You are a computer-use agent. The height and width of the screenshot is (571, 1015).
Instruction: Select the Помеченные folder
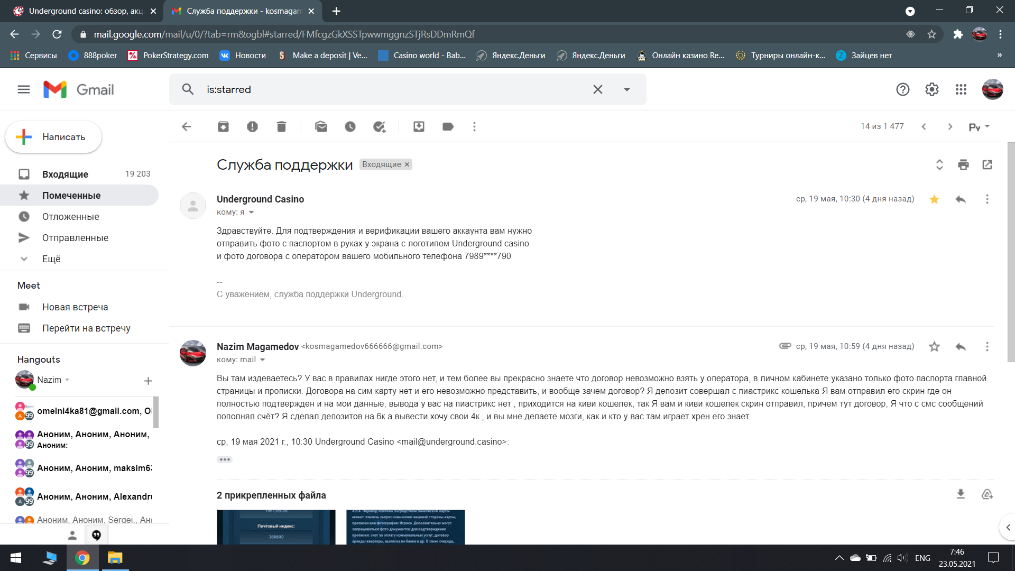coord(79,195)
